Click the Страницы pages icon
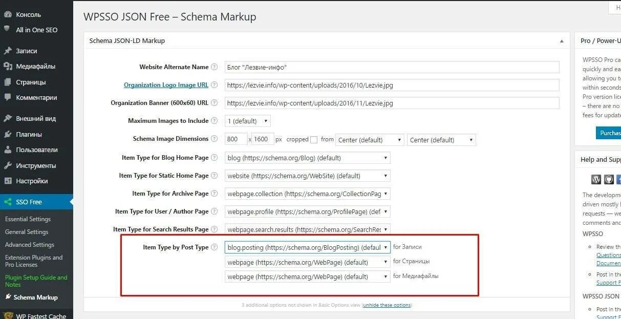This screenshot has width=621, height=319. 8,82
